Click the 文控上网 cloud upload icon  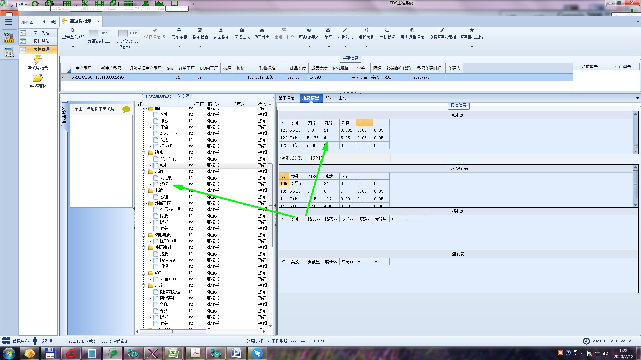242,30
